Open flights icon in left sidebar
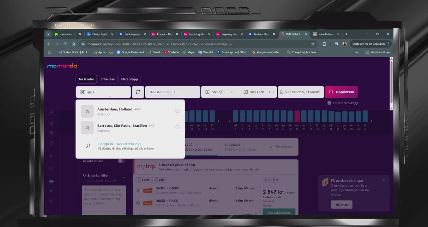This screenshot has width=428, height=227. (51, 111)
